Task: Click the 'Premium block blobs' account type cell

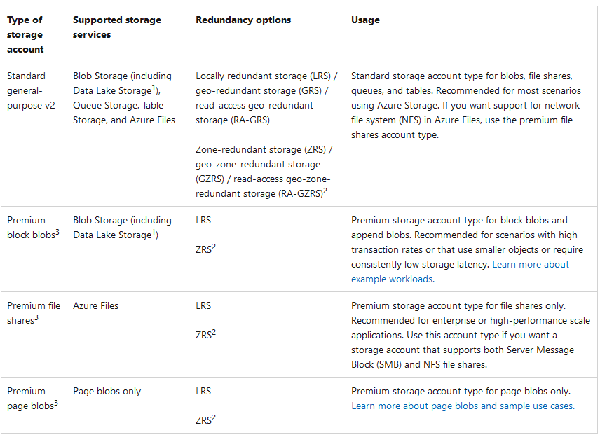Action: click(32, 228)
